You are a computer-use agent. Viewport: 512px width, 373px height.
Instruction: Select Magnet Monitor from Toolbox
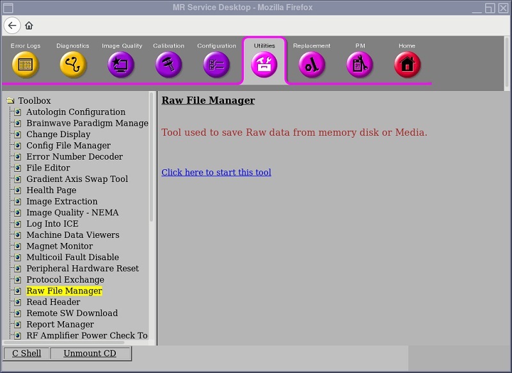coord(60,246)
